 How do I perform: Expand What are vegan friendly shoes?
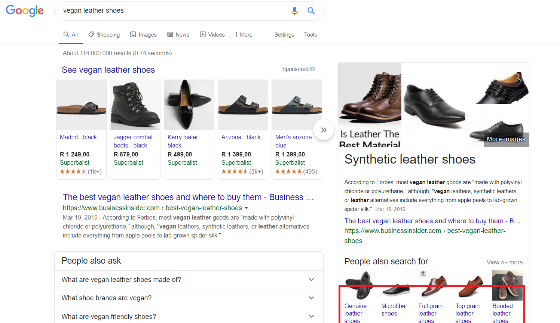pos(189,316)
